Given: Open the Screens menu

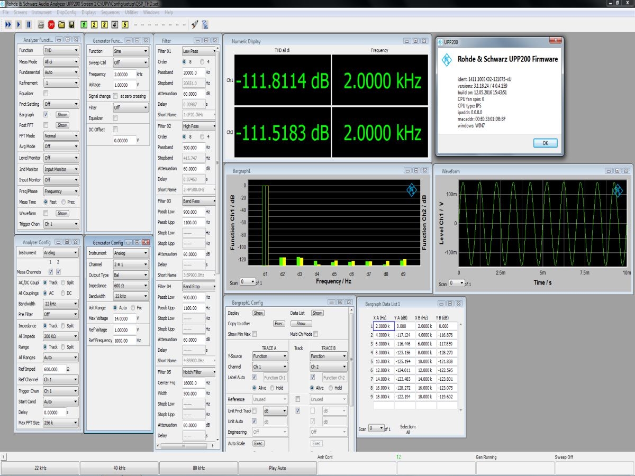Looking at the screenshot, I should pyautogui.click(x=20, y=12).
